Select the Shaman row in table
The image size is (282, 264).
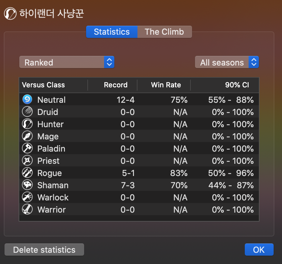(139, 185)
